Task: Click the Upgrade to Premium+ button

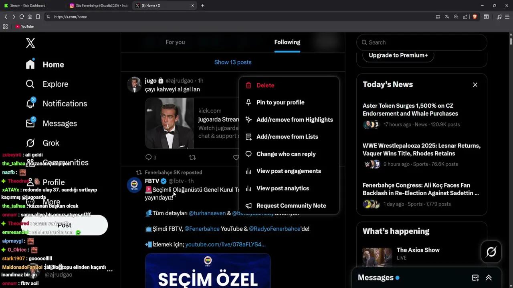Action: coord(398,55)
